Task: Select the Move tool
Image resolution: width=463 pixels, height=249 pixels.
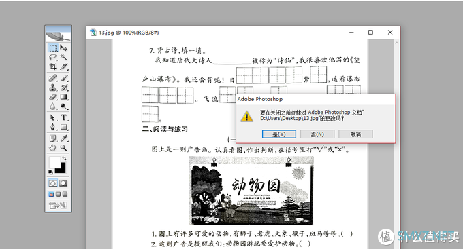Action: (64, 48)
